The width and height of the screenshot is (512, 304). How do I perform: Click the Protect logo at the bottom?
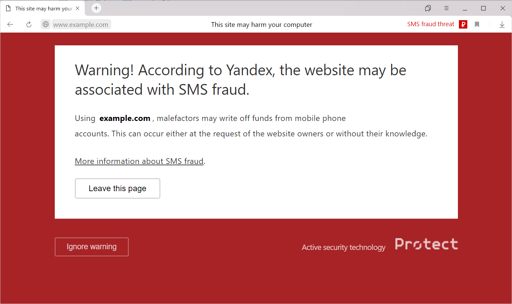(426, 244)
